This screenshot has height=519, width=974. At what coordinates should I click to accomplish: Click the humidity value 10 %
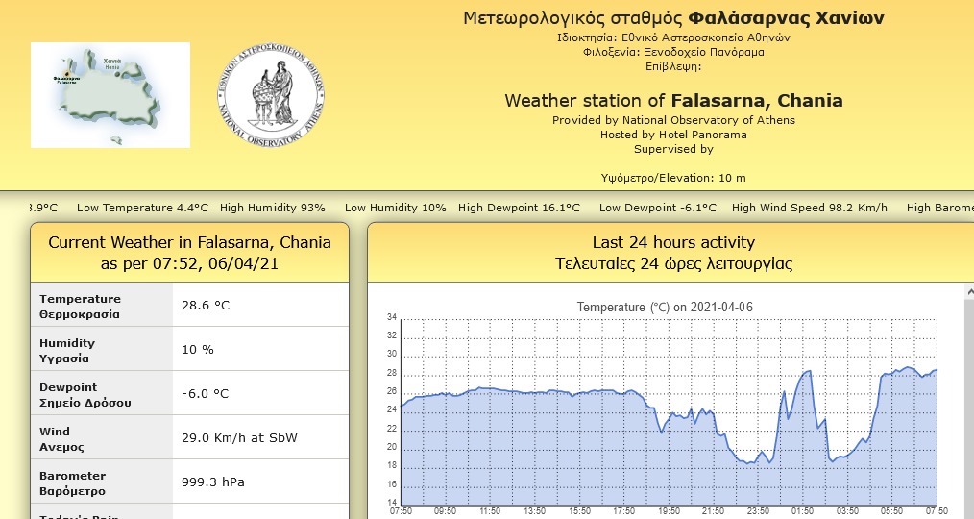pyautogui.click(x=198, y=349)
